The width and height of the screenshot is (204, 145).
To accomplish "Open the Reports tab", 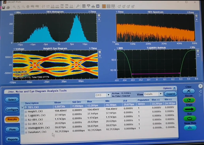I will (13, 139).
